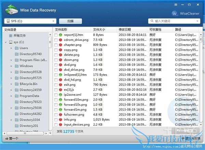Click the red status icon for fullscreen.png
Screen dimensions: 205x150
[x=60, y=114]
